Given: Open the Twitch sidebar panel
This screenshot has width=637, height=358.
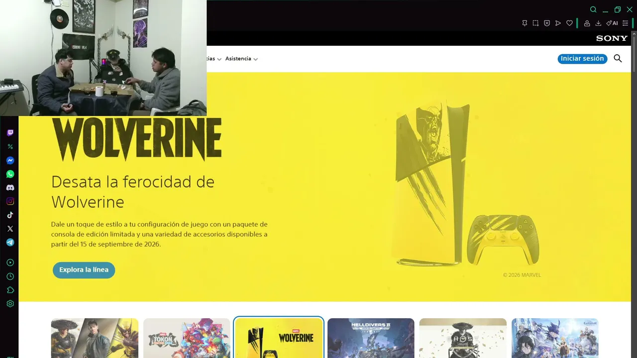Looking at the screenshot, I should (10, 133).
